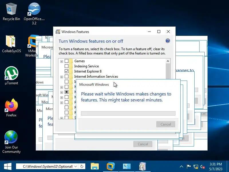Switch to VMware Workstation taskbar icon
This screenshot has width=229, height=172.
coord(110,167)
